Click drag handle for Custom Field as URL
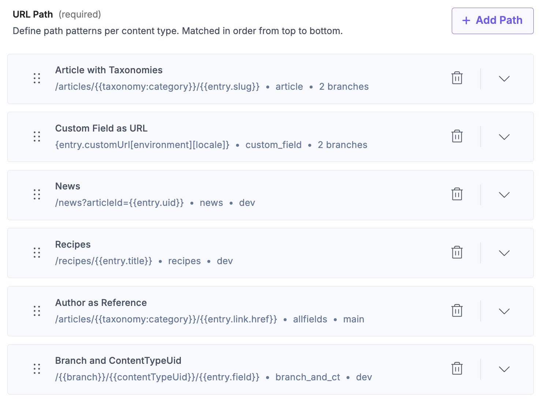This screenshot has width=544, height=403. pyautogui.click(x=37, y=136)
